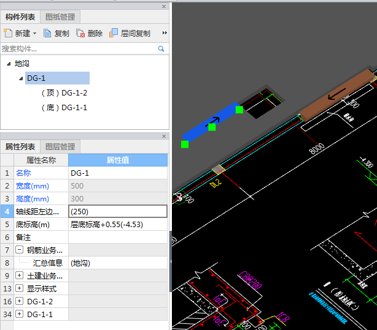
Task: Close the component list panel
Action: tap(164, 7)
